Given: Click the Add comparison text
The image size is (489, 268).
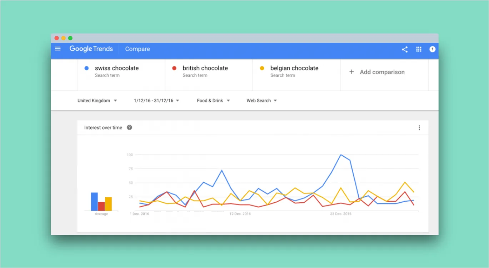Looking at the screenshot, I should pos(382,72).
